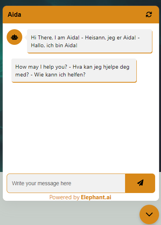Open the Elephant.ai link

(96, 197)
